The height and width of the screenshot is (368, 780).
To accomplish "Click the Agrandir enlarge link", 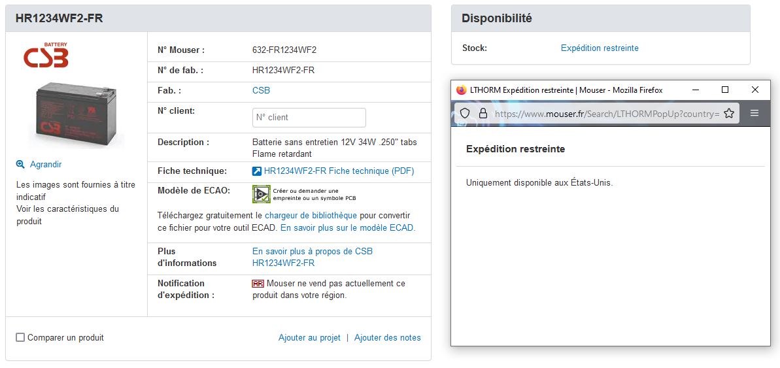I will (x=46, y=164).
